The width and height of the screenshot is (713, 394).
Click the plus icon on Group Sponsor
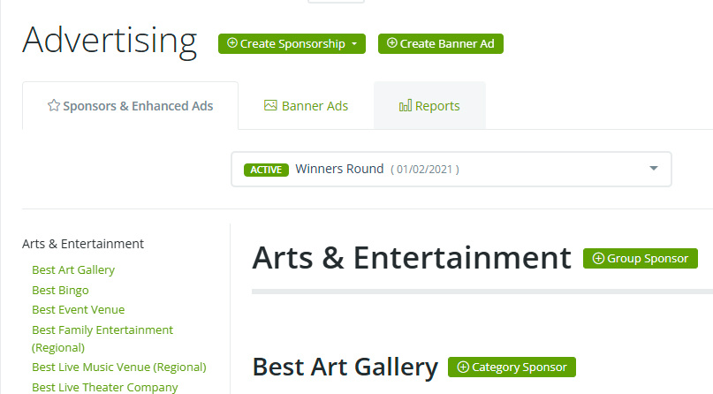[598, 259]
